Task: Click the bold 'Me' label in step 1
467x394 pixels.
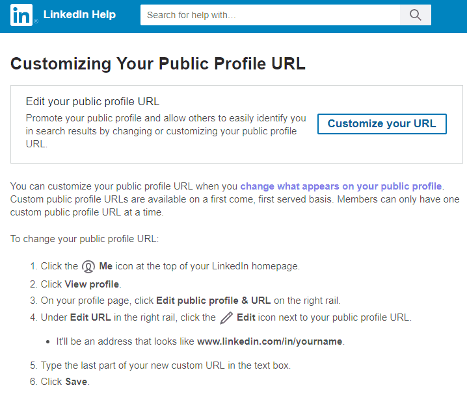Action: click(106, 267)
